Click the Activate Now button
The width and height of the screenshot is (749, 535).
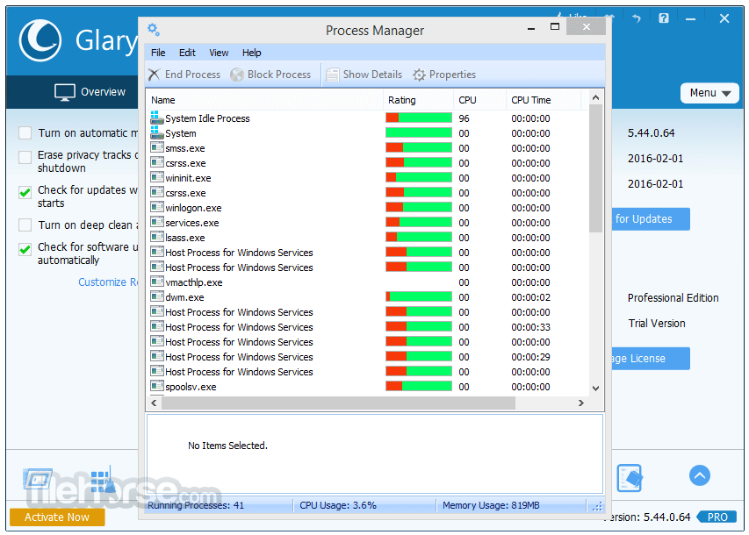coord(57,517)
